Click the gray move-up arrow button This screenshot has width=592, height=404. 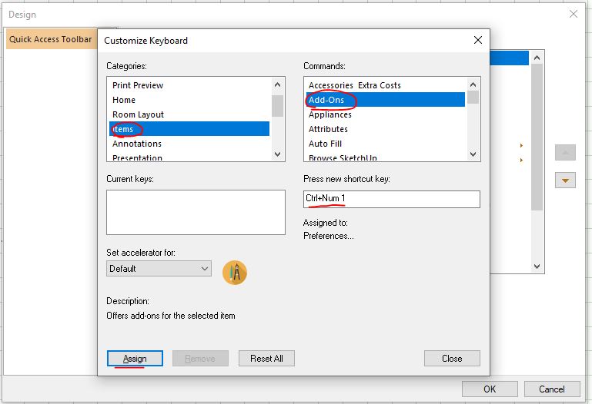point(565,153)
